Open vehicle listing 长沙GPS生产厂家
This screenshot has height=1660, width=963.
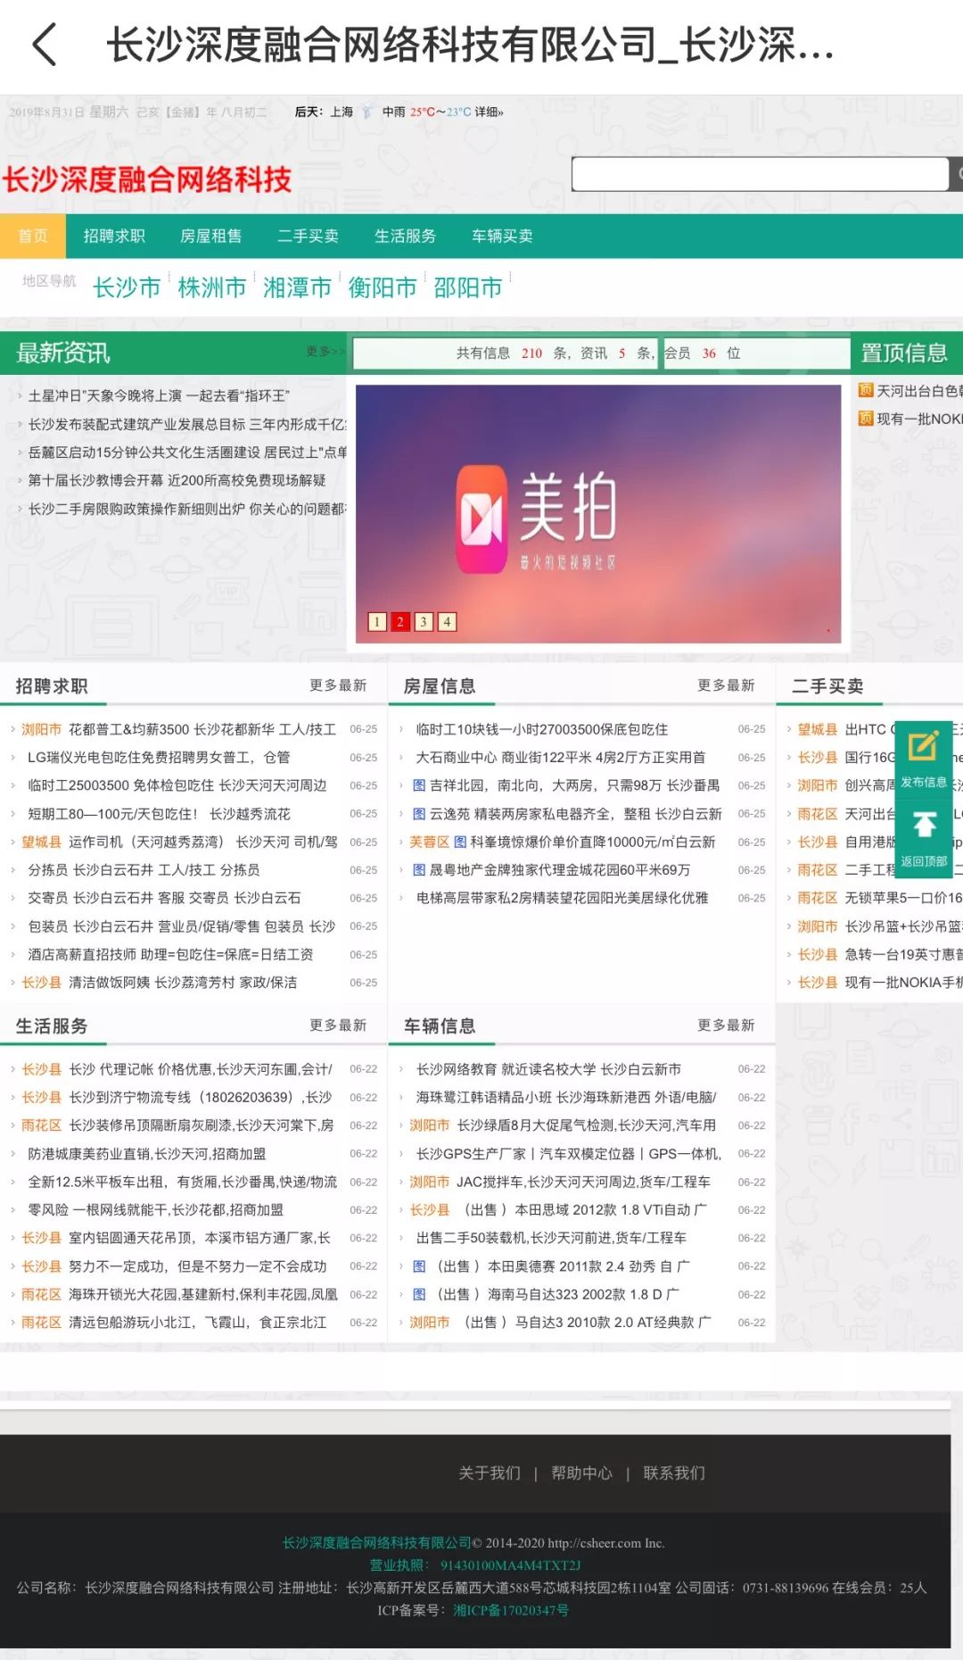[569, 1154]
